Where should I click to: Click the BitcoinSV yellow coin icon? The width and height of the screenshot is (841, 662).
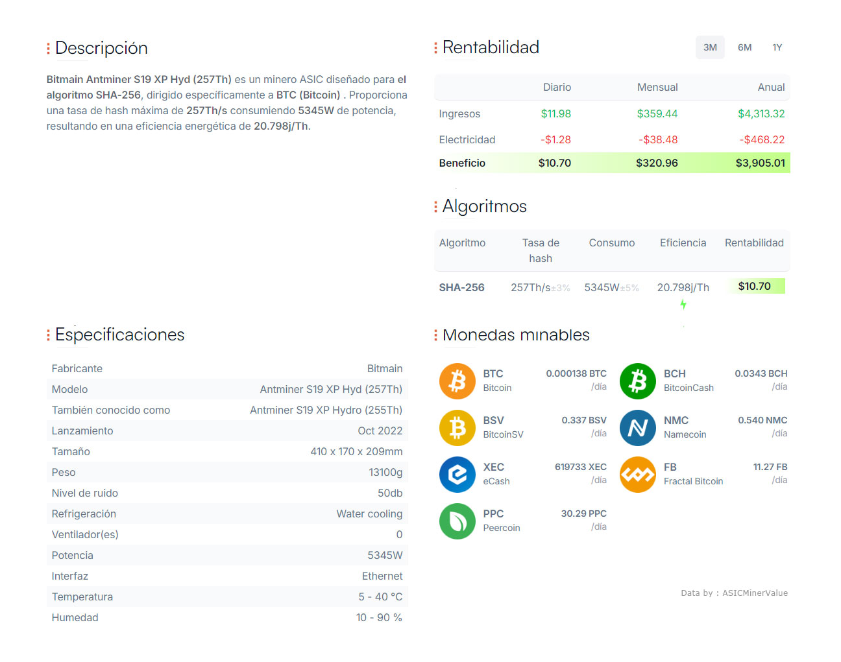[457, 428]
